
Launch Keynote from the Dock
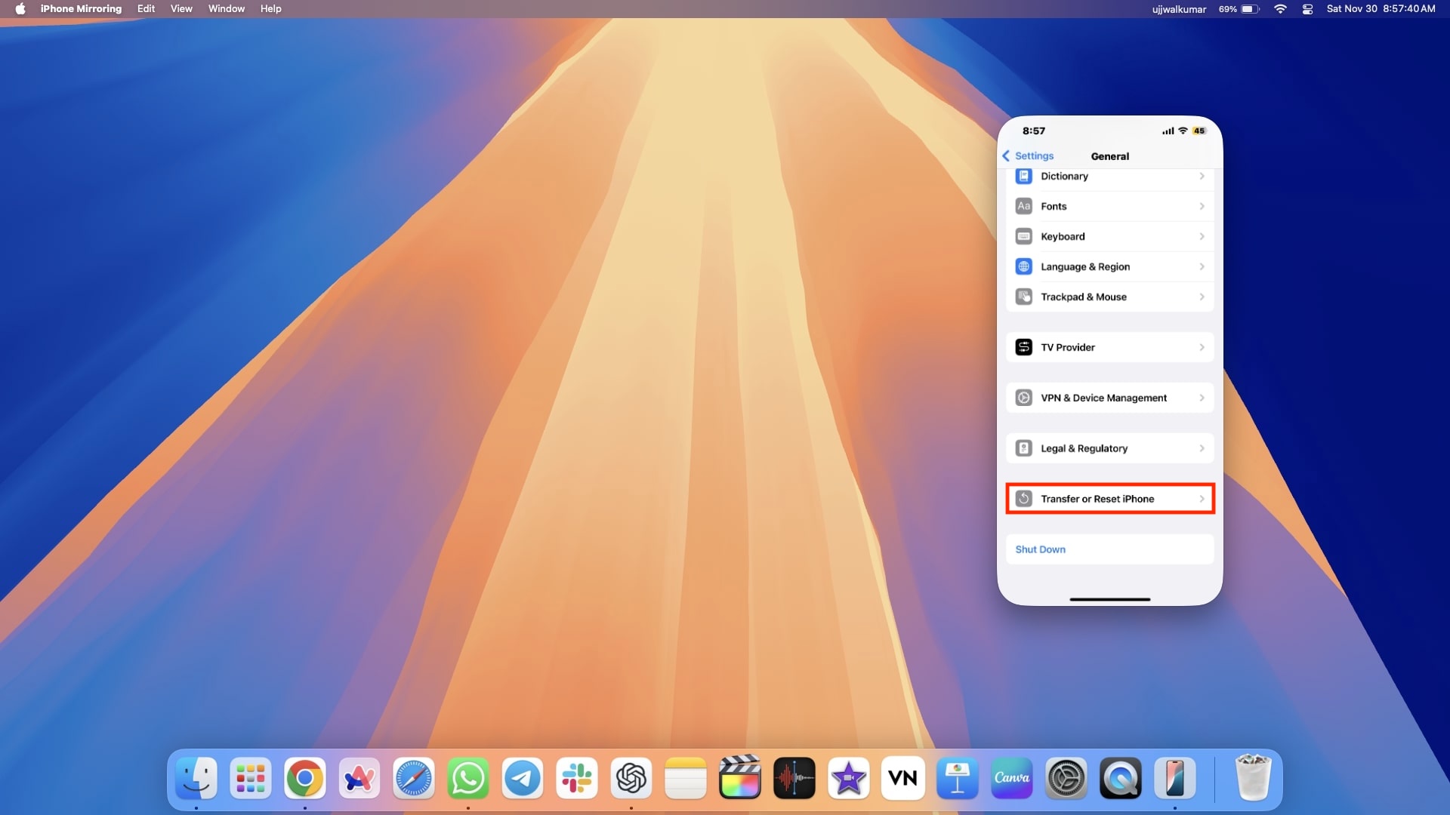pyautogui.click(x=958, y=778)
